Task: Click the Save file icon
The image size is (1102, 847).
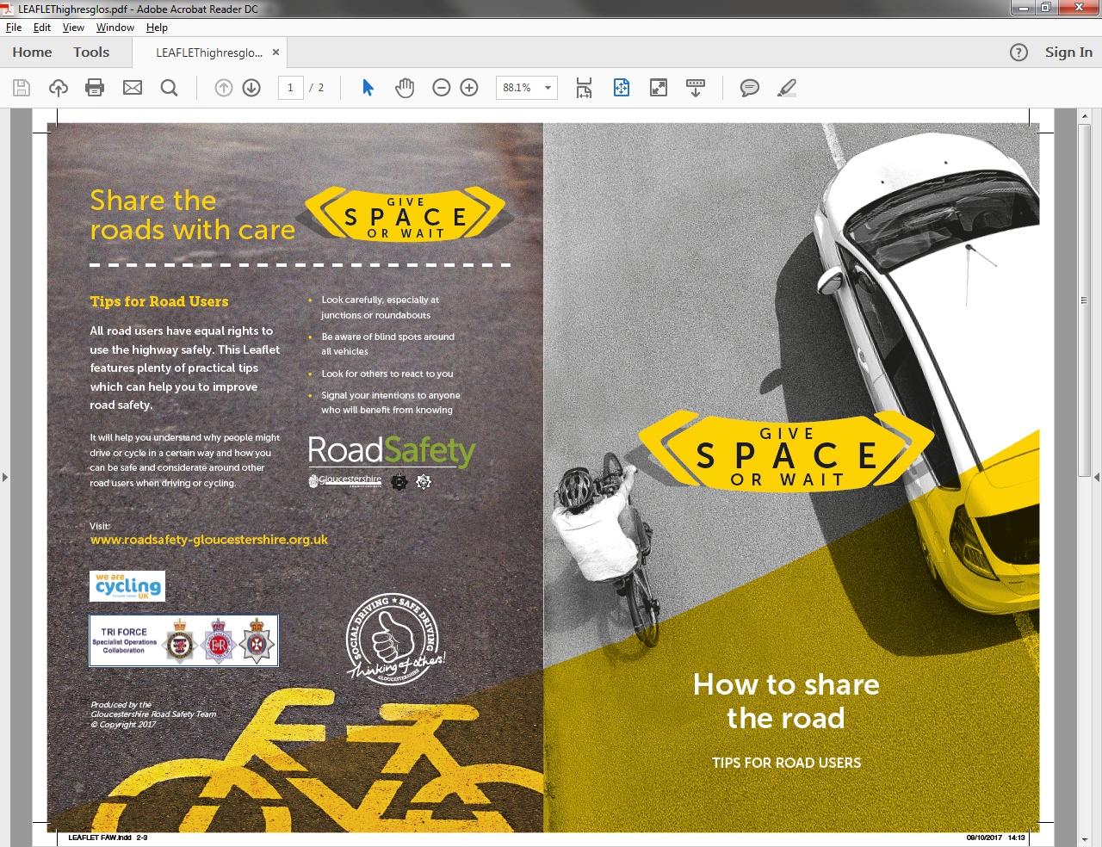Action: pos(22,88)
